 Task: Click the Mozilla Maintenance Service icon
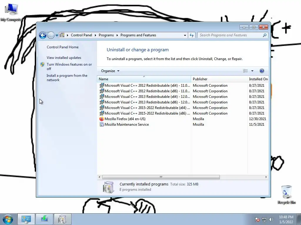pos(101,124)
